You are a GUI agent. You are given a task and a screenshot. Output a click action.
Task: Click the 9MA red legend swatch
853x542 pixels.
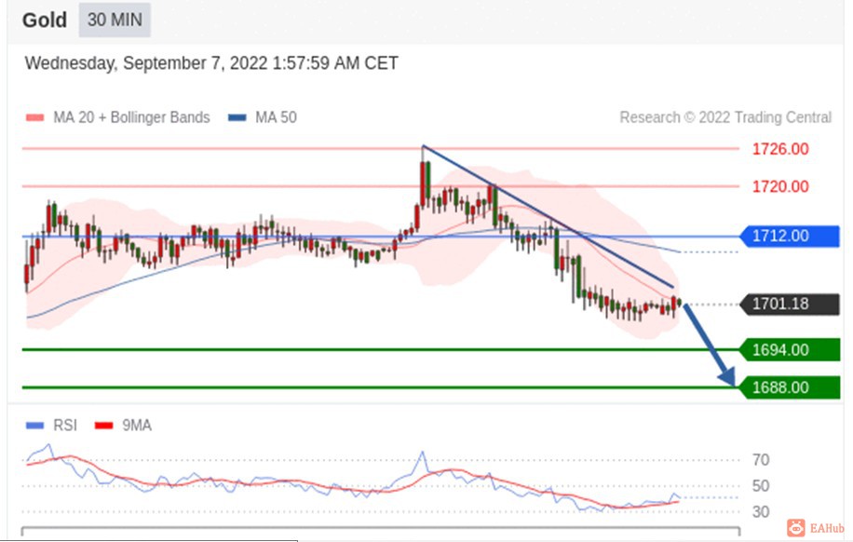tap(104, 426)
